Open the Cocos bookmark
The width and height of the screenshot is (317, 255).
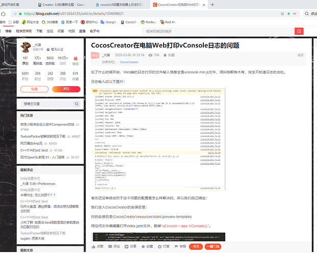point(128,22)
